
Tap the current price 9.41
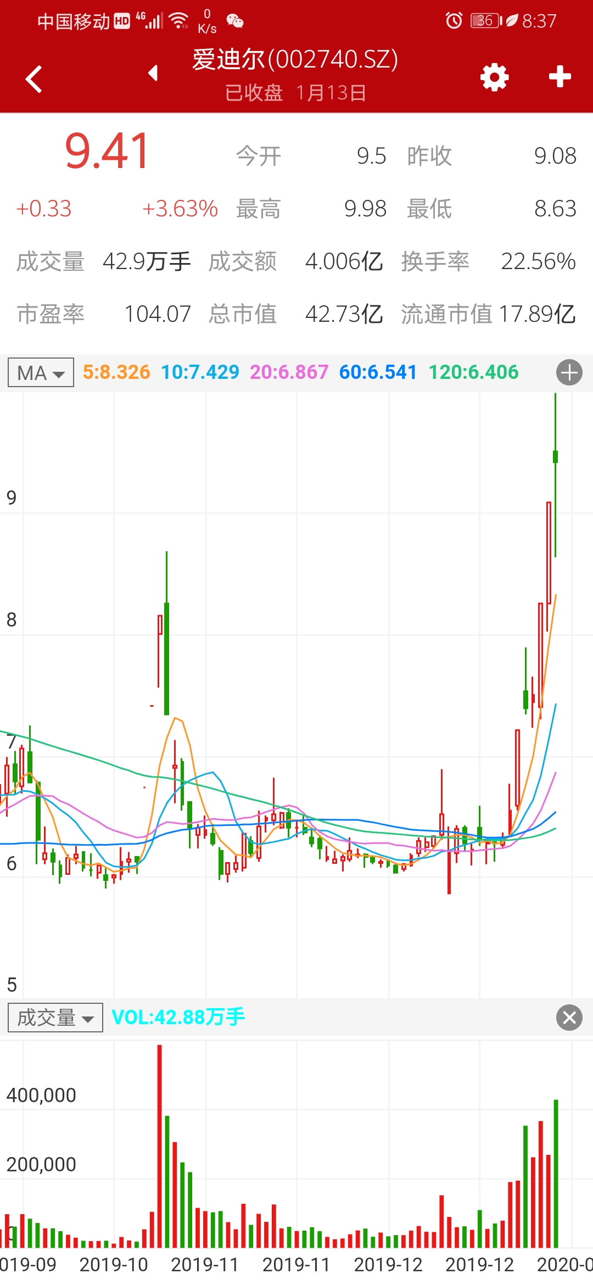[x=107, y=151]
